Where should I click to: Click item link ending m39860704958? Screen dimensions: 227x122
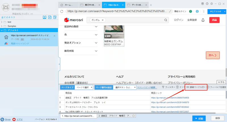(170, 98)
